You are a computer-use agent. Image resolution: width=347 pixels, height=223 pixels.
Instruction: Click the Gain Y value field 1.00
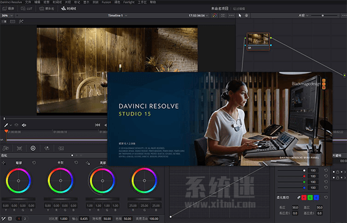click(90, 206)
